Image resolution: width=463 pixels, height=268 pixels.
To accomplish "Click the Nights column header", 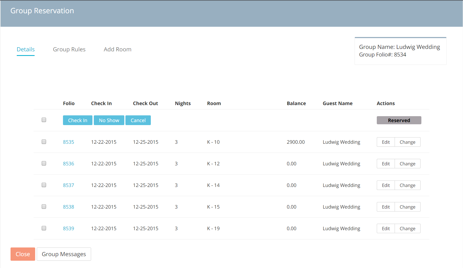I will (x=183, y=103).
